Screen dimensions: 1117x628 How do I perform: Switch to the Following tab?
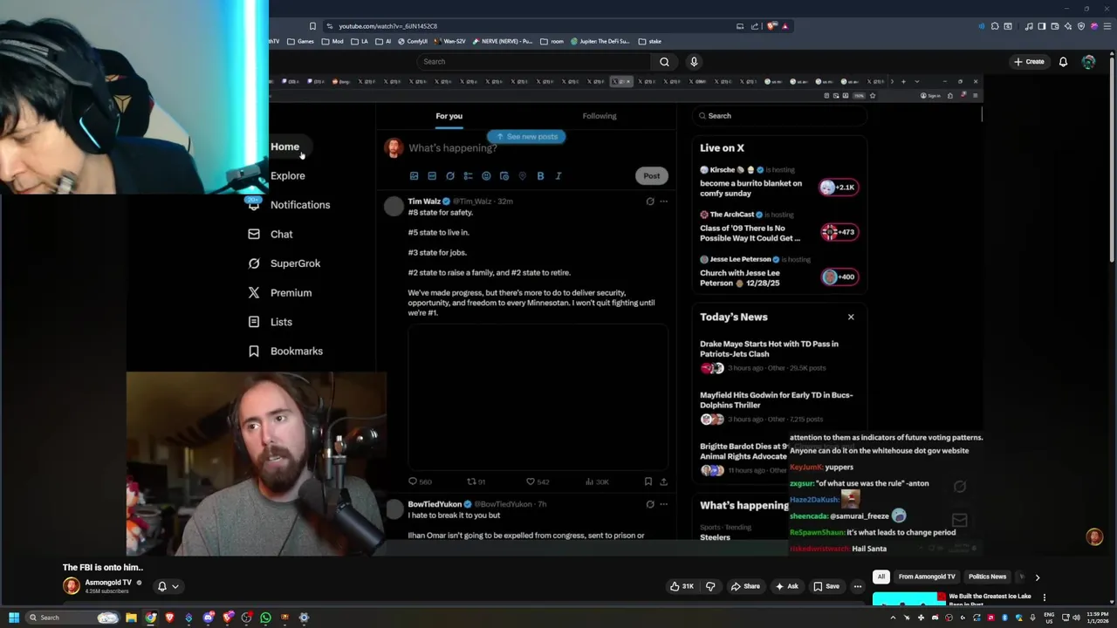[x=600, y=116]
